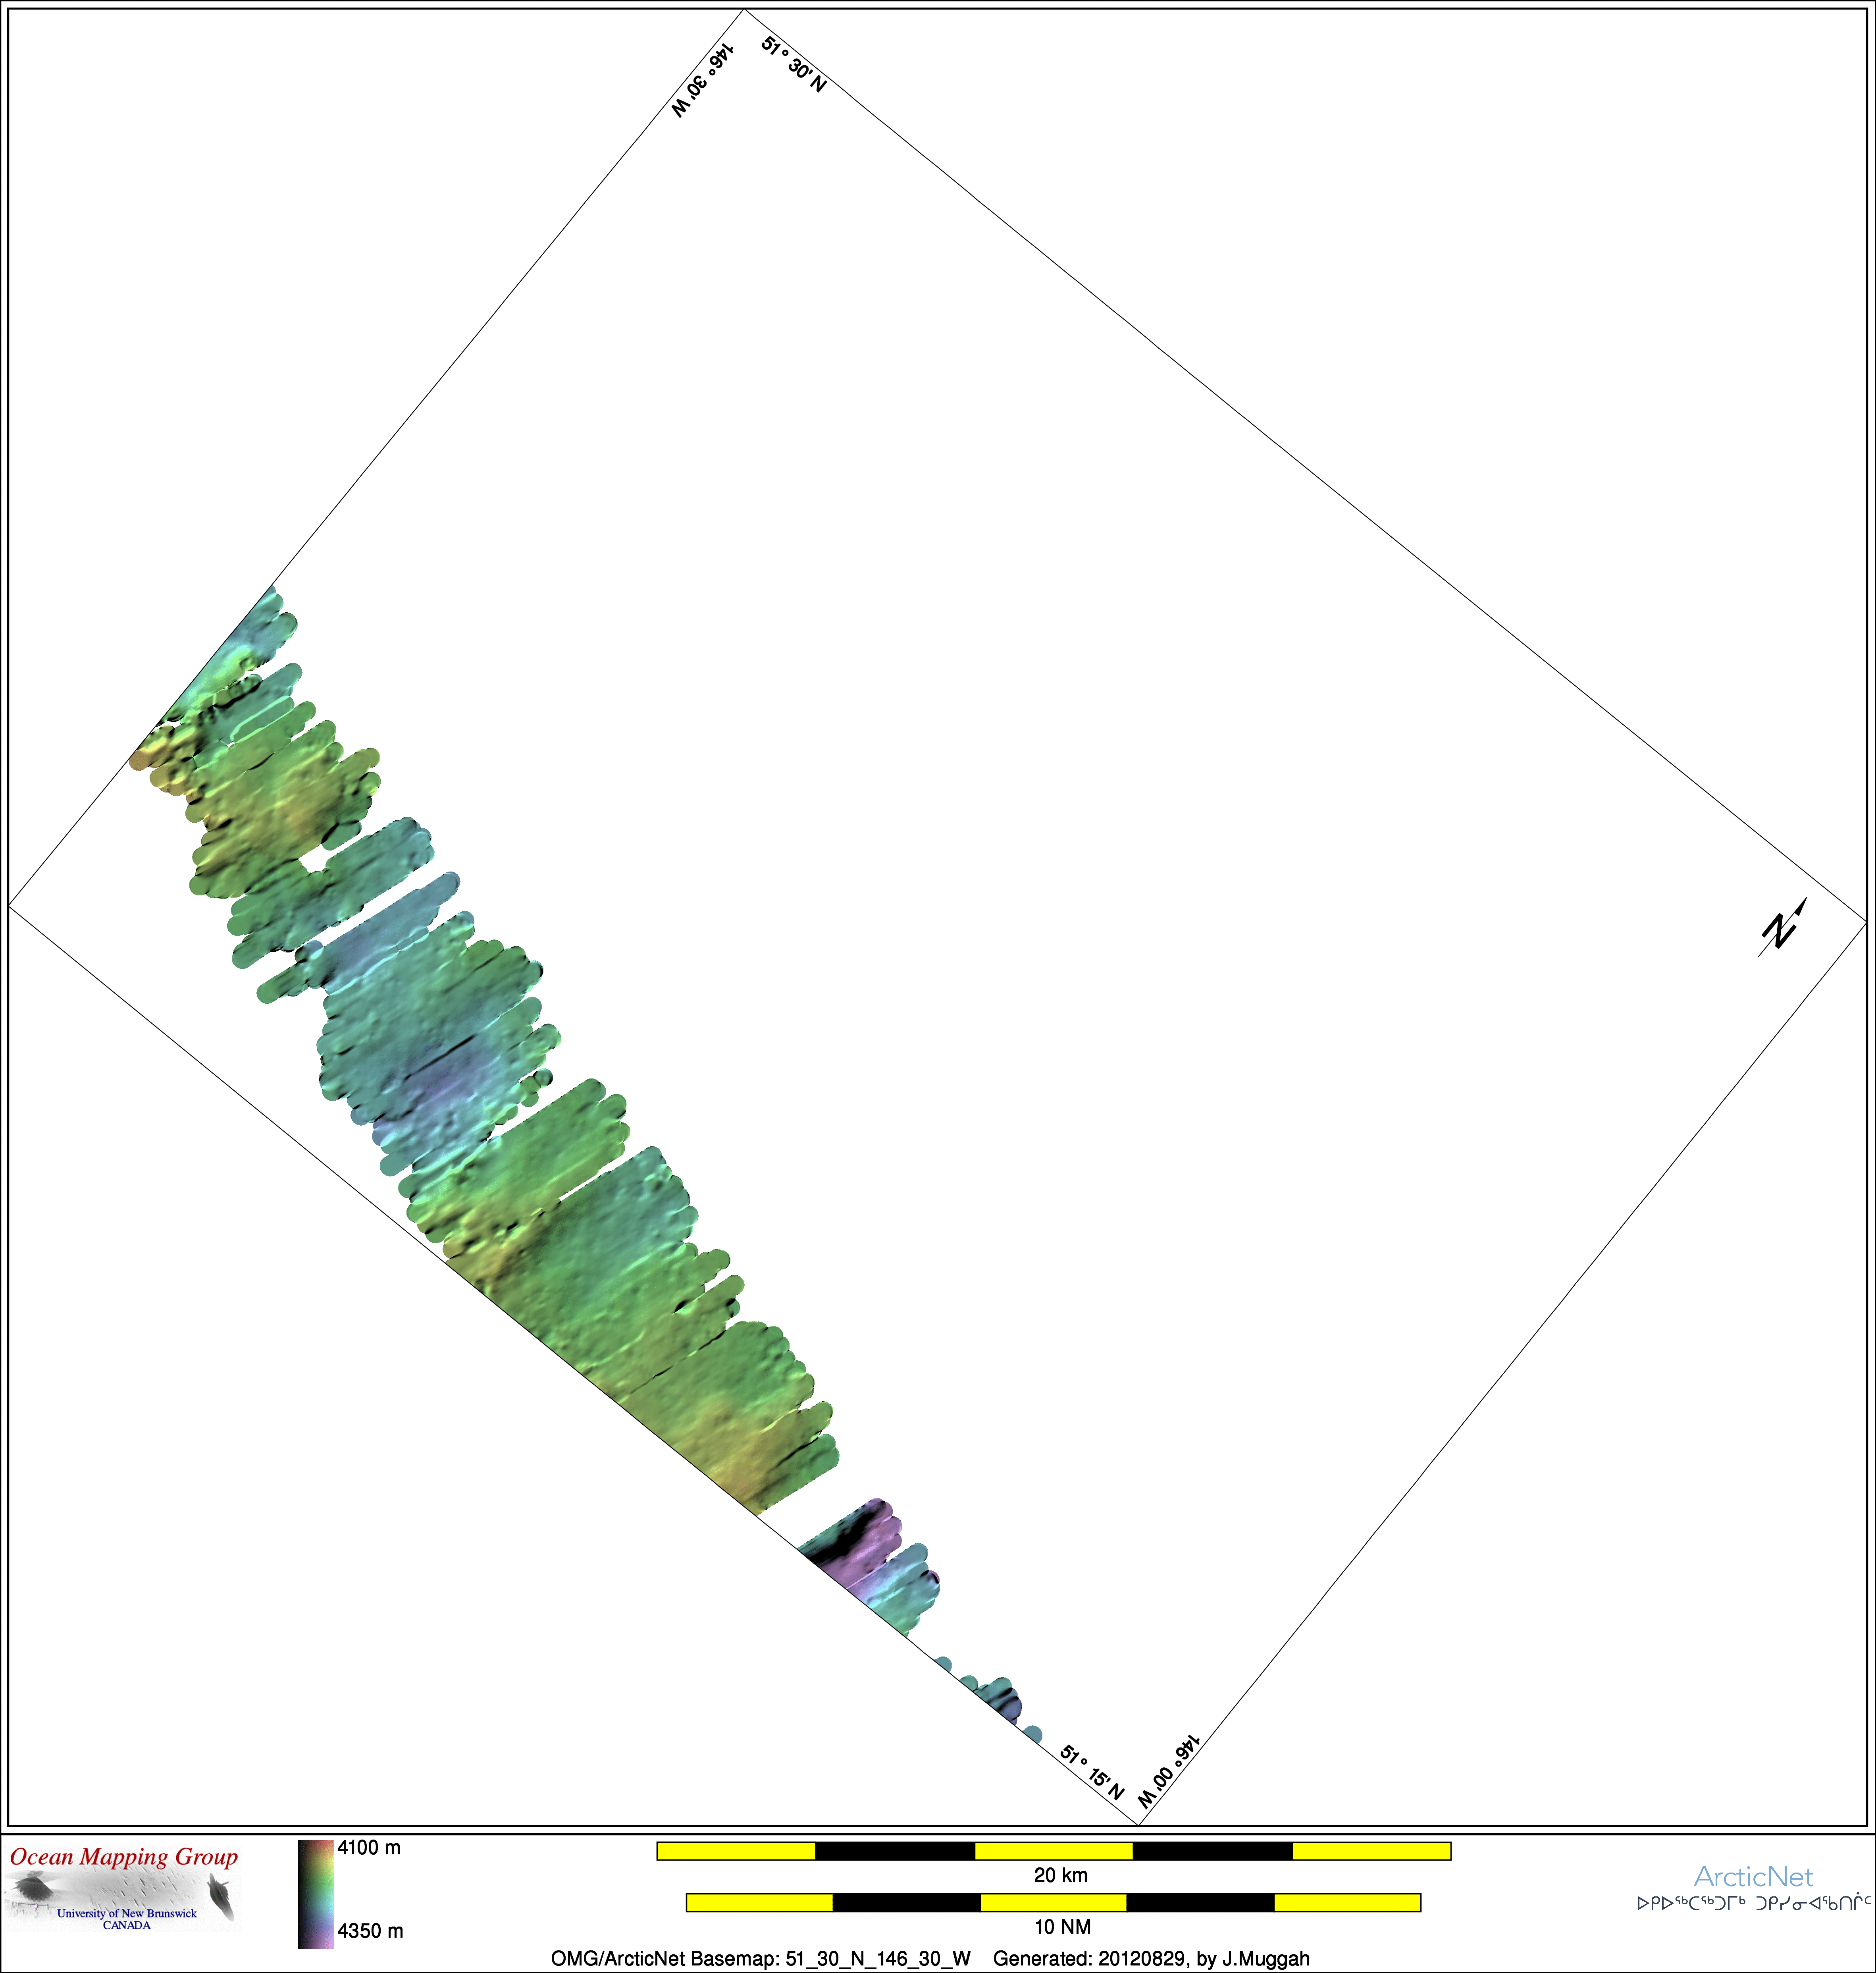This screenshot has height=1973, width=1876.
Task: Click the 10 NM scale label
Action: click(1062, 1926)
